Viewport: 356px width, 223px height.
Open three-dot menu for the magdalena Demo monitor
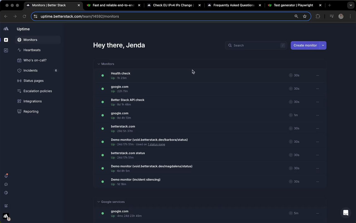318,168
